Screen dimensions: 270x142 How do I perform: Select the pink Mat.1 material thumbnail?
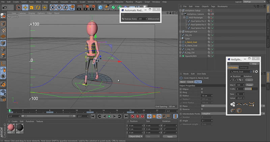pyautogui.click(x=11, y=128)
